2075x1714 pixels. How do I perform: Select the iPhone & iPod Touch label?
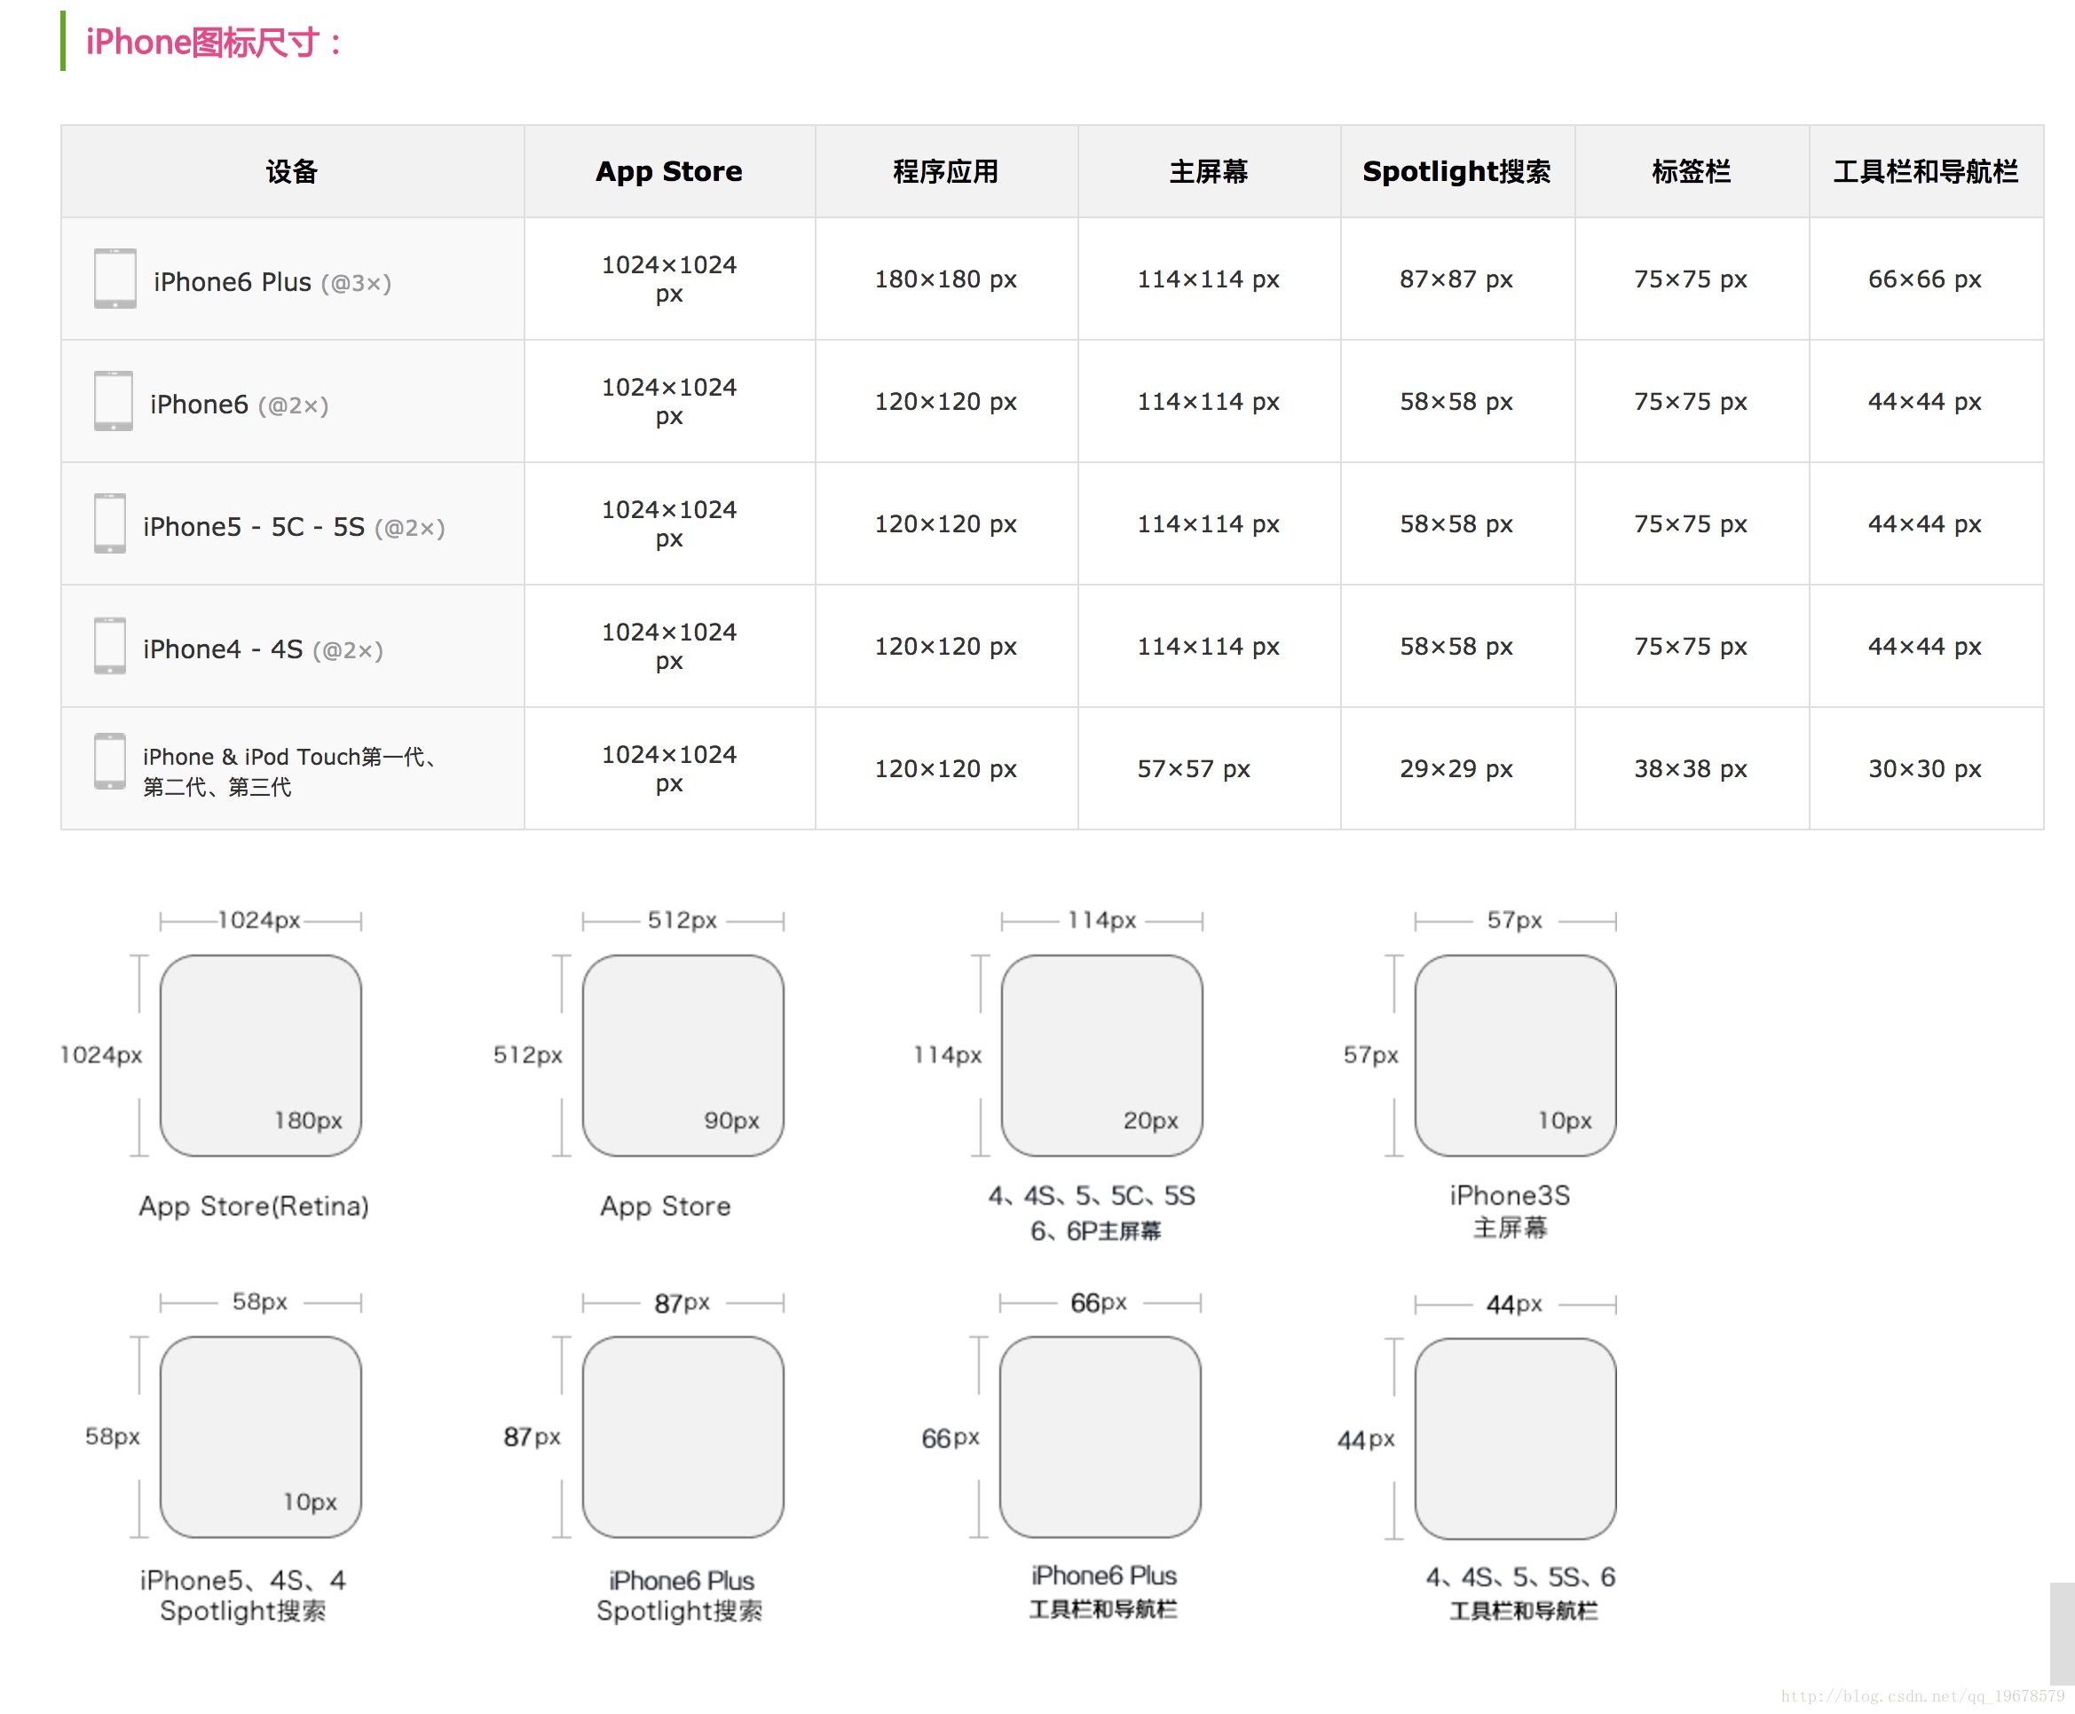pyautogui.click(x=290, y=771)
